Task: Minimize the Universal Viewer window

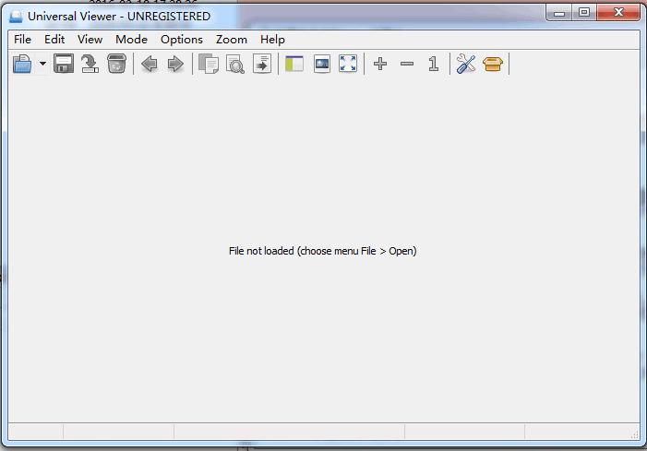Action: (x=559, y=13)
